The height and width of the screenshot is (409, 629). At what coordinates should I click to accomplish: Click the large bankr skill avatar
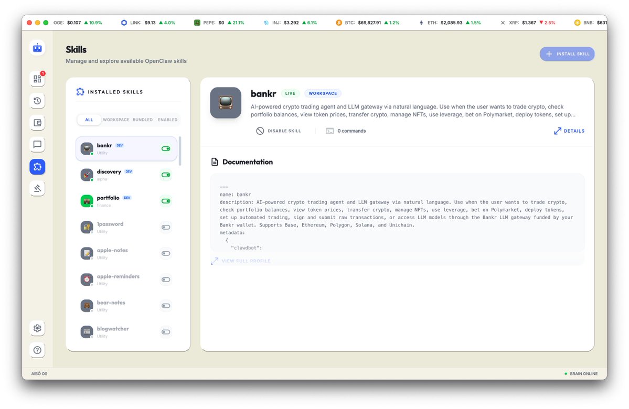point(226,103)
